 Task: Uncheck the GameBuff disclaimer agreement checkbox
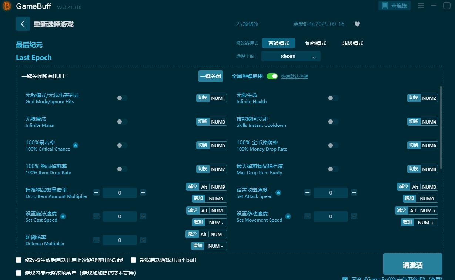345,279
